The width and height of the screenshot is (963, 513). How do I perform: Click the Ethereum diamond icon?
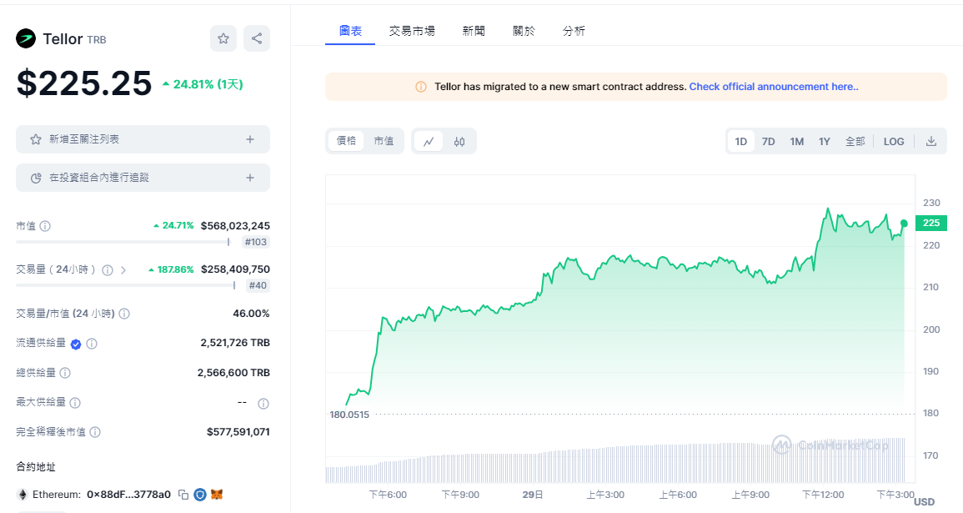click(x=23, y=495)
